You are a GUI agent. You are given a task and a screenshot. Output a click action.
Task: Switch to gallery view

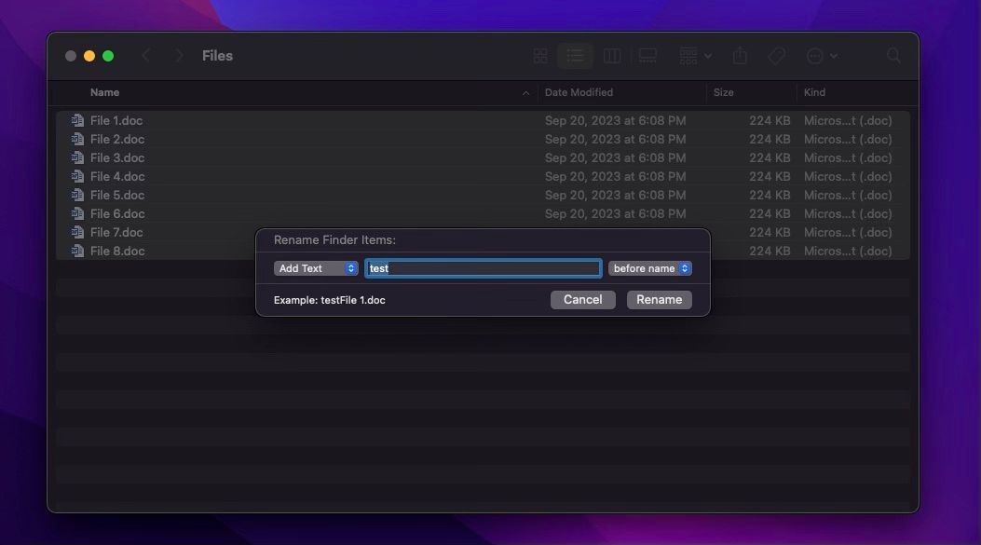coord(647,55)
